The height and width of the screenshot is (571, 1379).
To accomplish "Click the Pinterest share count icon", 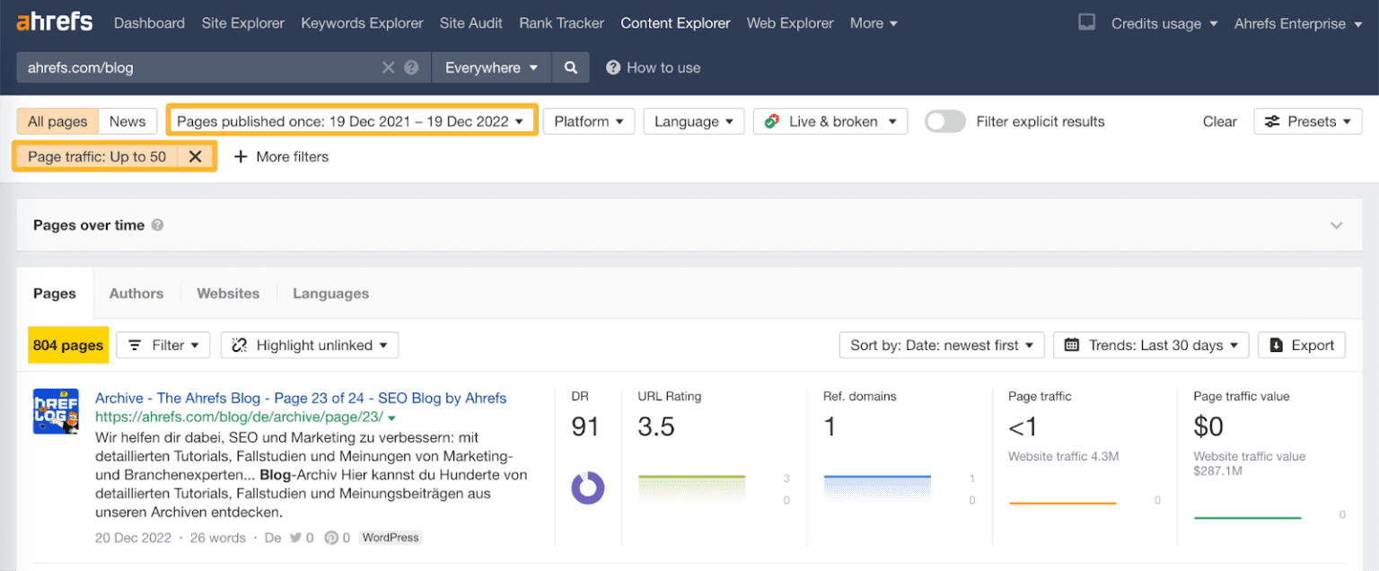I will coord(331,538).
